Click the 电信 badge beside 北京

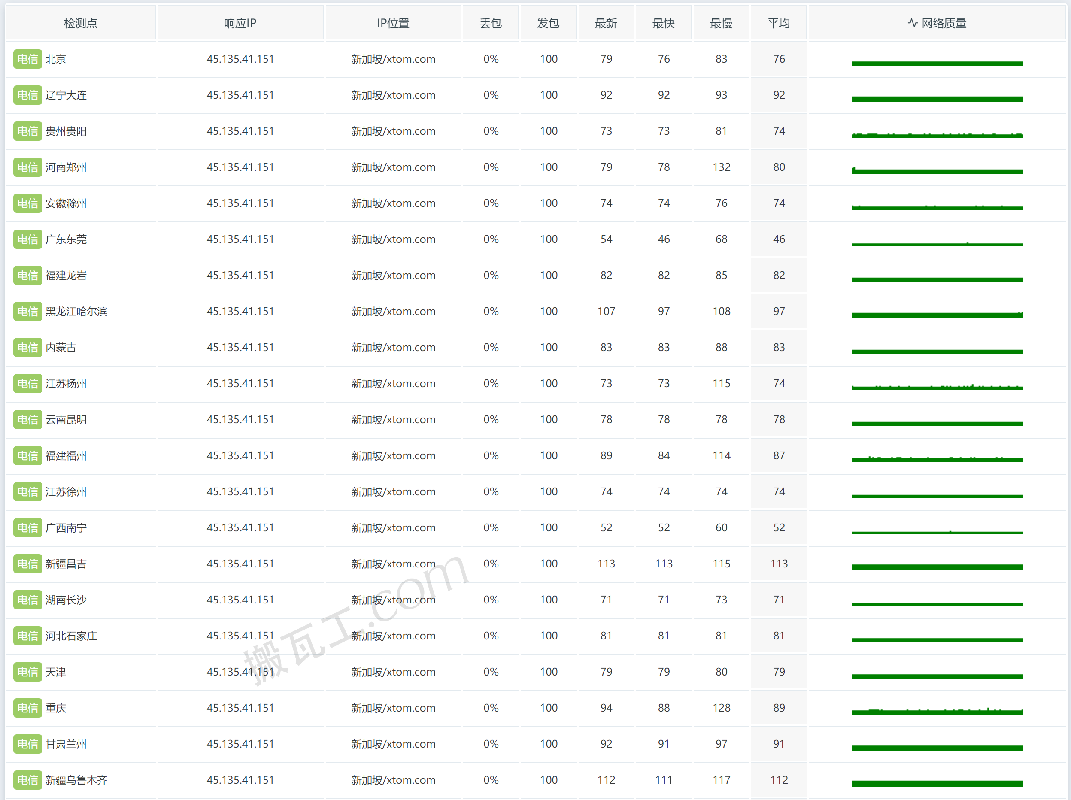[27, 59]
